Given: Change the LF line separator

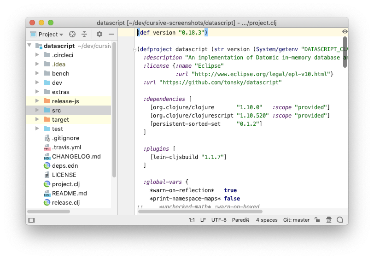Looking at the screenshot, I should [203, 220].
